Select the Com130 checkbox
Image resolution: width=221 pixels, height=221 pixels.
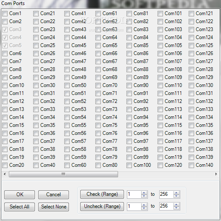tap(192, 85)
